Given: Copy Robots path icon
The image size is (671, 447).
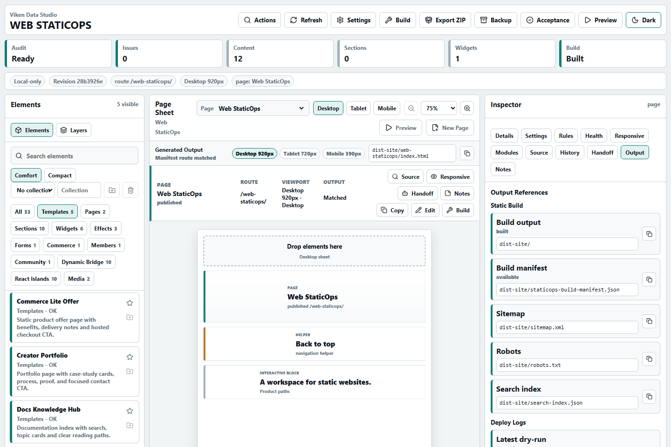Looking at the screenshot, I should (649, 359).
